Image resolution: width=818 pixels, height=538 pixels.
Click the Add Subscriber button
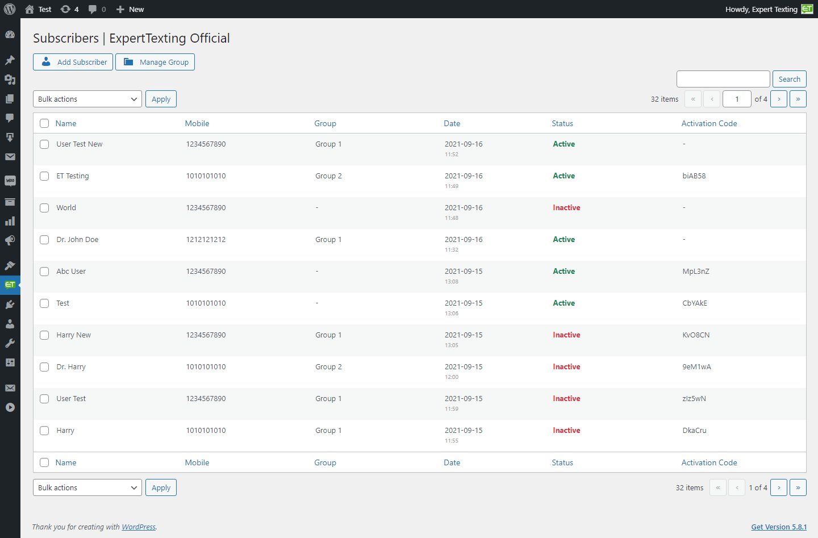tap(73, 62)
